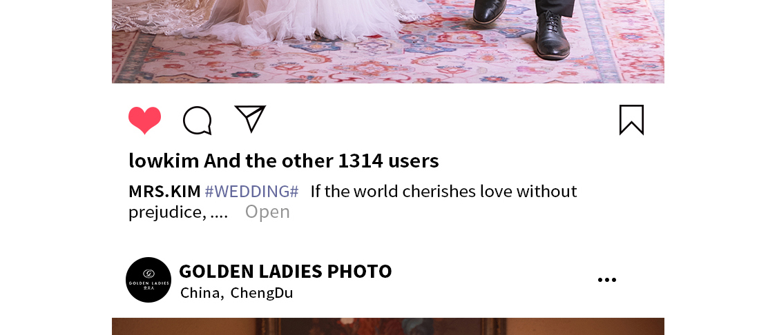Expand caption by clicking Open
This screenshot has width=777, height=335.
267,212
